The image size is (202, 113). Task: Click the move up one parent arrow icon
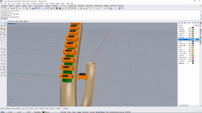(x=193, y=23)
